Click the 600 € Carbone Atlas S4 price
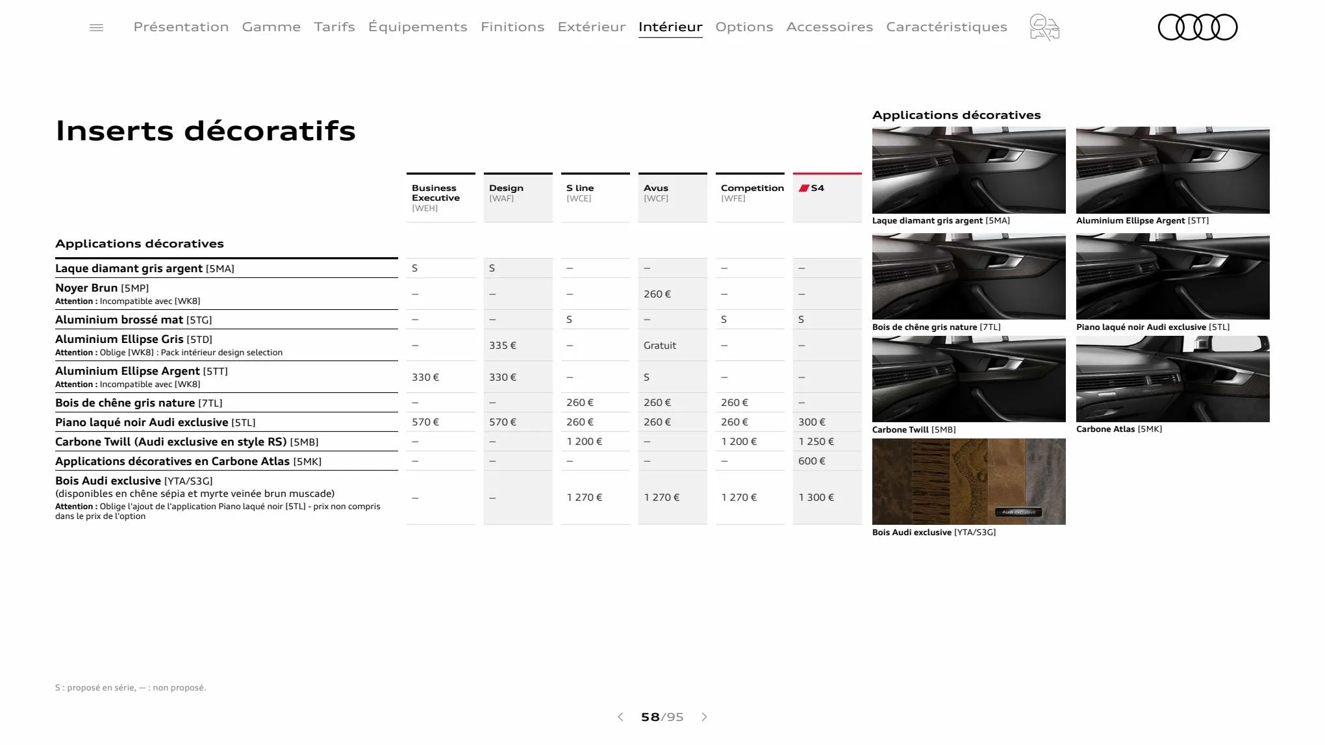Screen dimensions: 1325x745 pos(812,461)
